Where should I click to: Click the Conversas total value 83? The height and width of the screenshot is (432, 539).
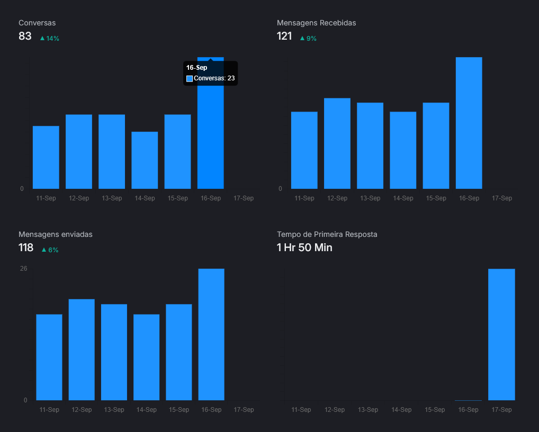25,36
